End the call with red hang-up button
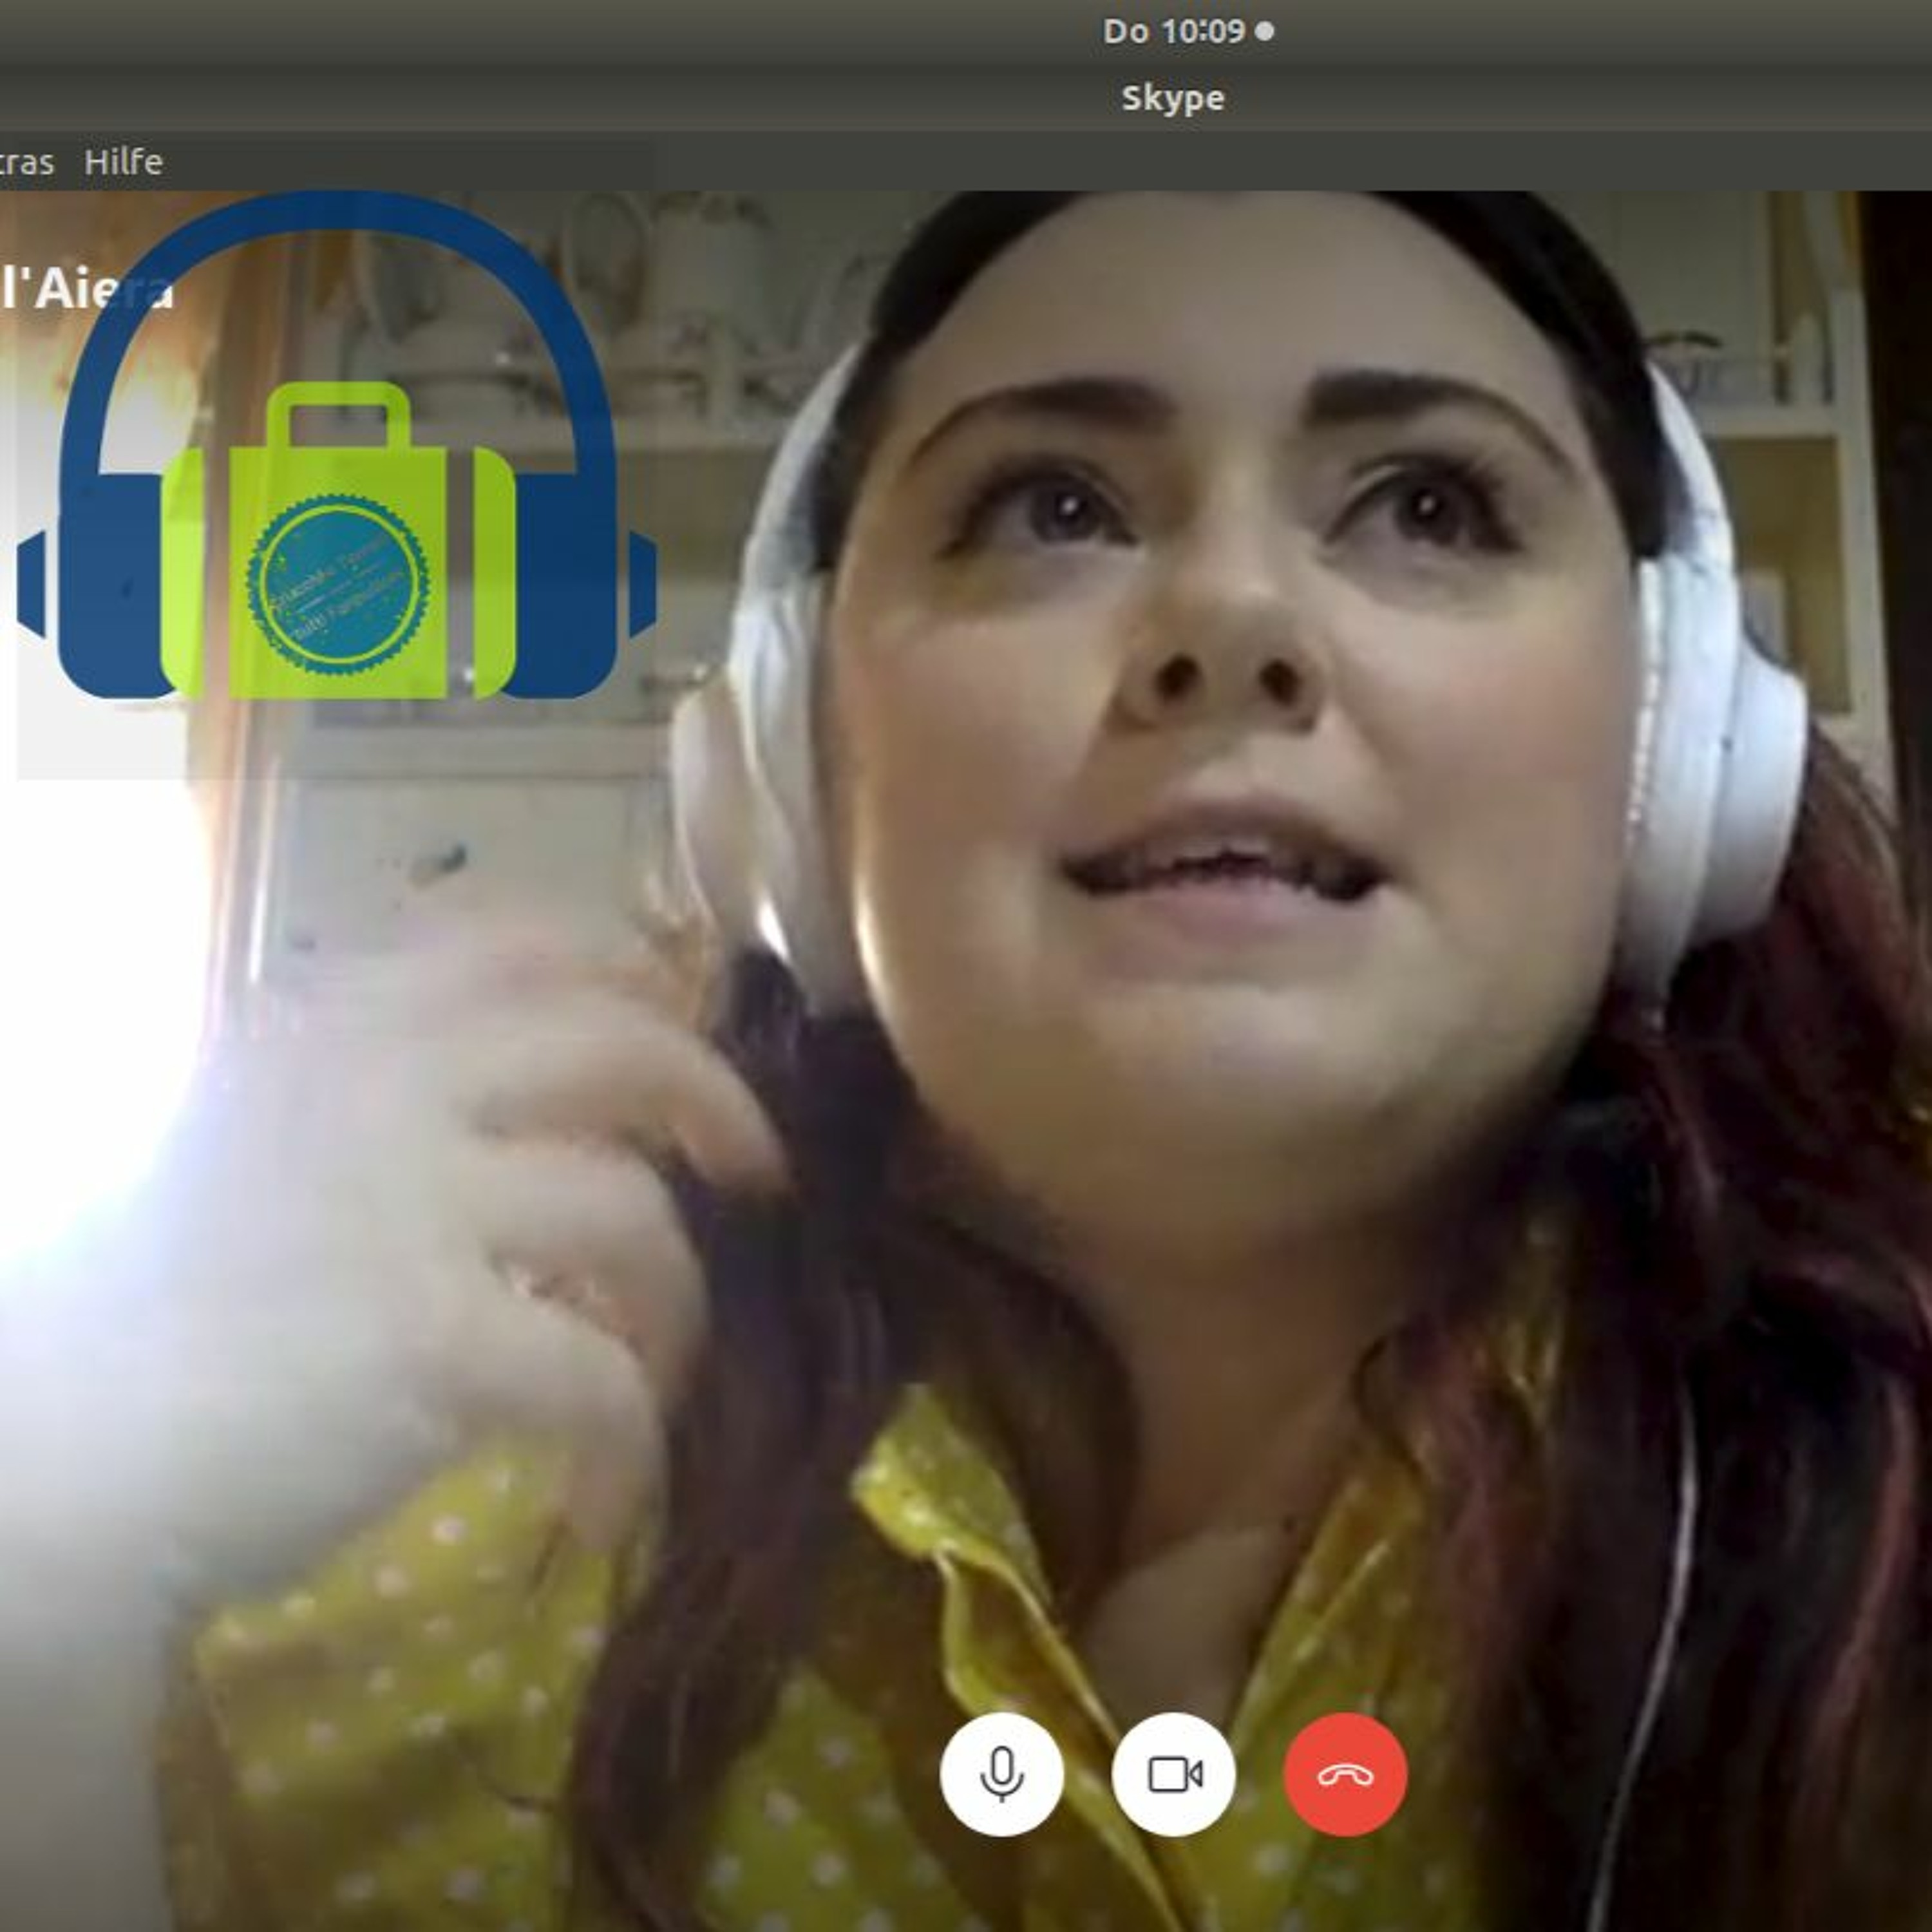Viewport: 1932px width, 1932px height. click(1345, 1774)
